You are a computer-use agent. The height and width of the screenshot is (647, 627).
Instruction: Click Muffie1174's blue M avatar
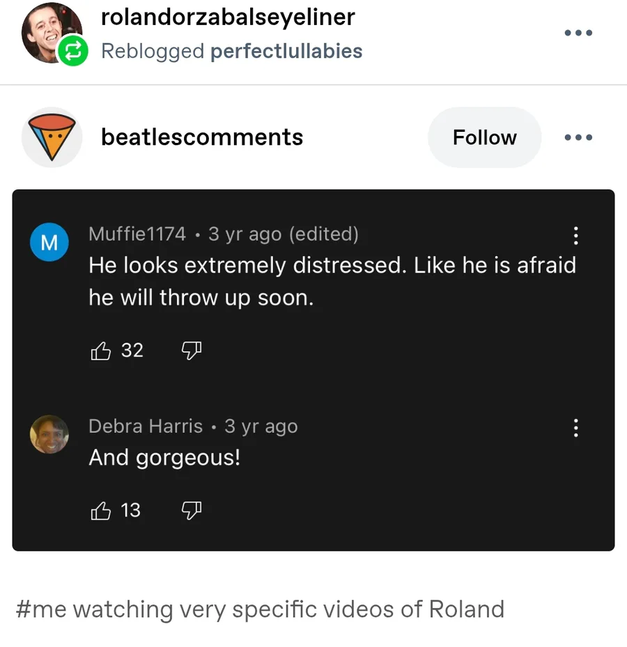click(49, 243)
